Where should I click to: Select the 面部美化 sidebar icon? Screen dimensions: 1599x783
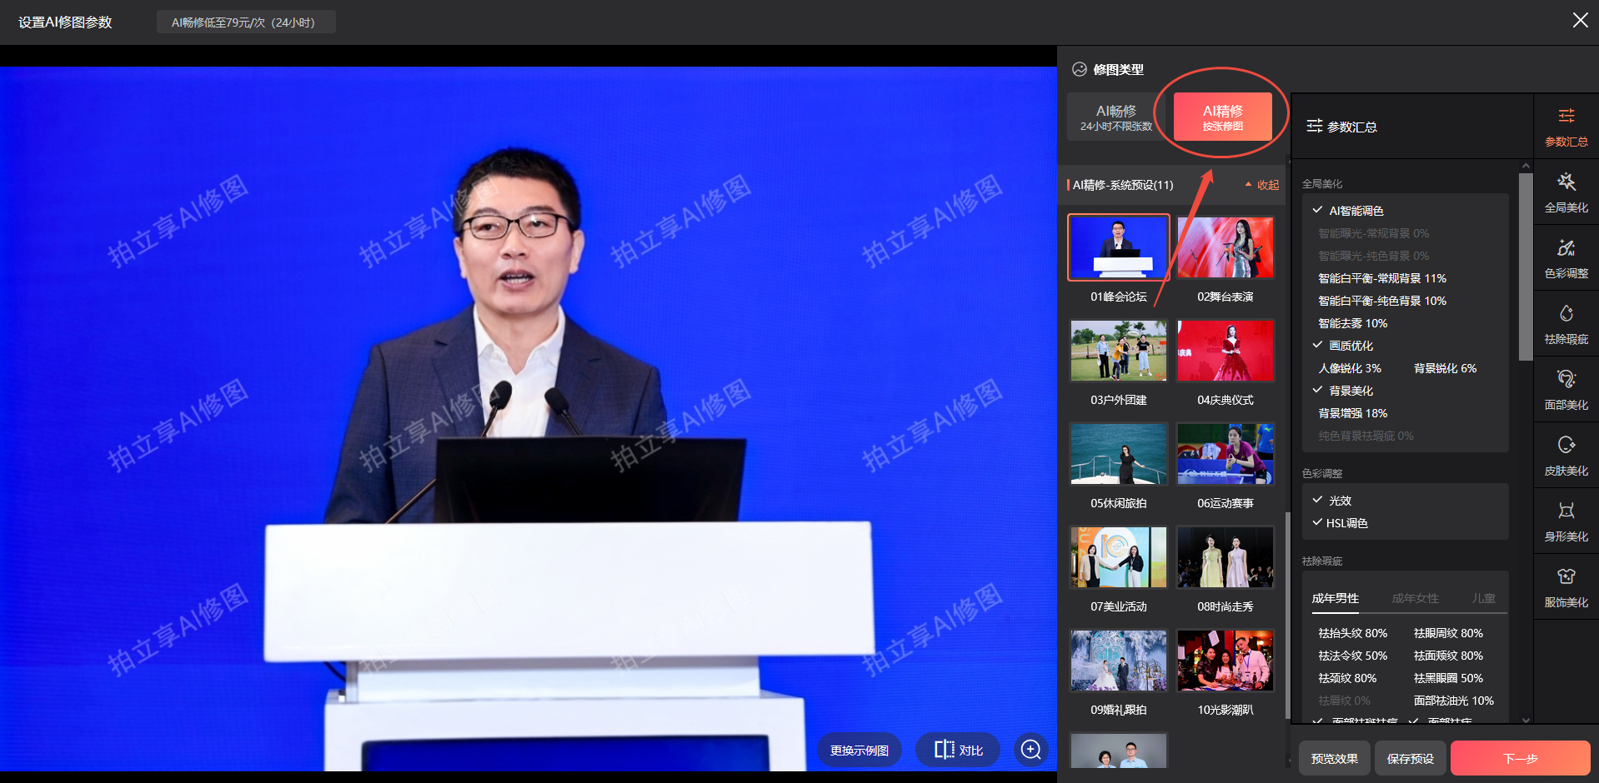click(x=1566, y=390)
